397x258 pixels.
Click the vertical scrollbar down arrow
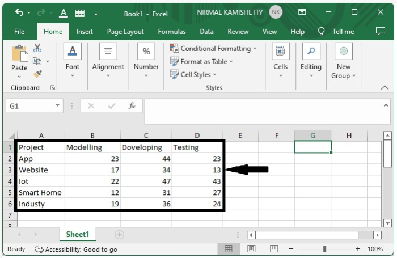point(387,223)
